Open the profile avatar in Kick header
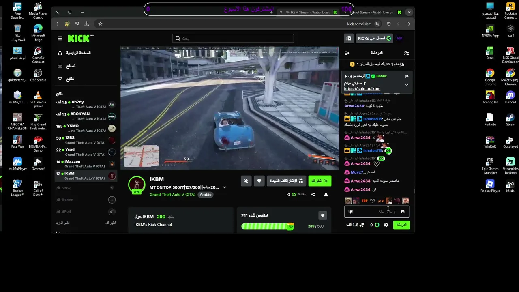The width and height of the screenshot is (519, 292). [400, 39]
